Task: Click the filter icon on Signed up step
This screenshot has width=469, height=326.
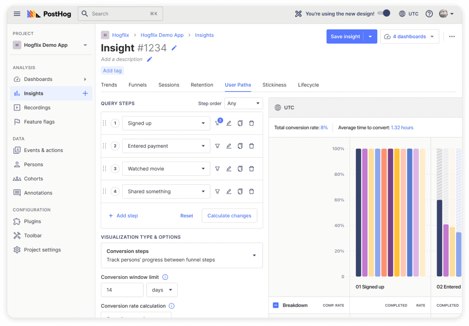Action: 217,123
